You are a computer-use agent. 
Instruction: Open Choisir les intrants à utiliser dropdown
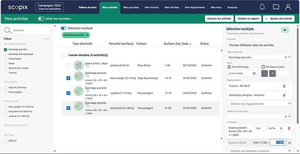click(x=259, y=151)
